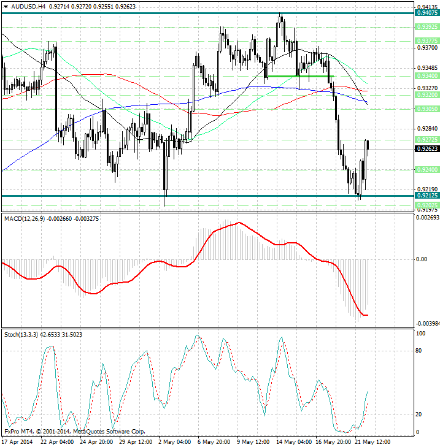Click the 9 May 12:00 time label
440x447 pixels.
click(253, 442)
